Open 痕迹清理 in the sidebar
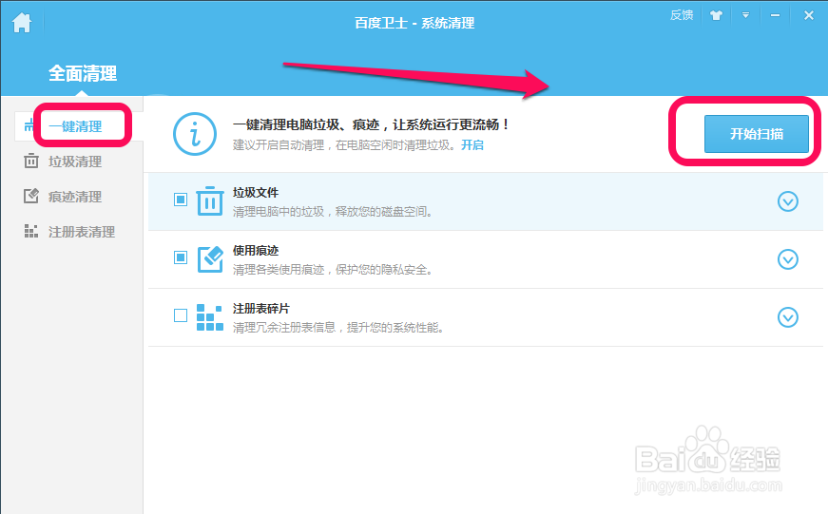 click(x=75, y=197)
